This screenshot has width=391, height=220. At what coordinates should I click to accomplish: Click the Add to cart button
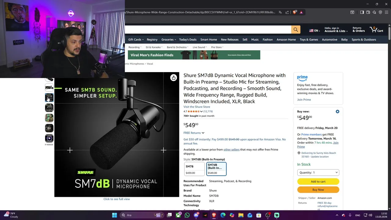318,182
